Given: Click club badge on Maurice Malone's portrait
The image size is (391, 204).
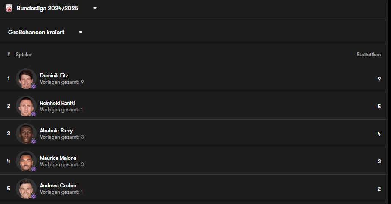Looking at the screenshot, I should [x=34, y=169].
